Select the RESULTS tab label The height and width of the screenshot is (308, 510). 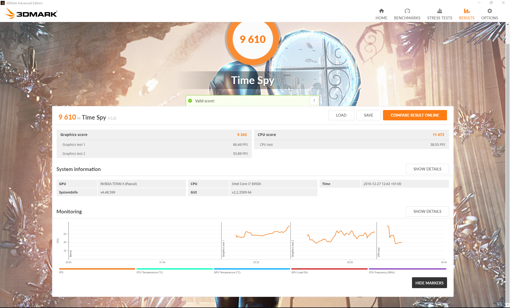tap(466, 18)
